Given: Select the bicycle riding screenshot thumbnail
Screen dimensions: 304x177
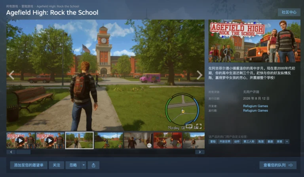Looking at the screenshot, I should pyautogui.click(x=109, y=140).
